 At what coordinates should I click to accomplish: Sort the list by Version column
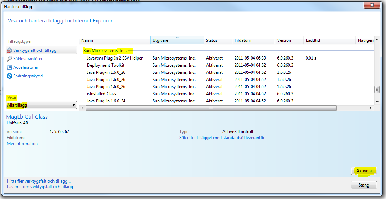(x=289, y=40)
